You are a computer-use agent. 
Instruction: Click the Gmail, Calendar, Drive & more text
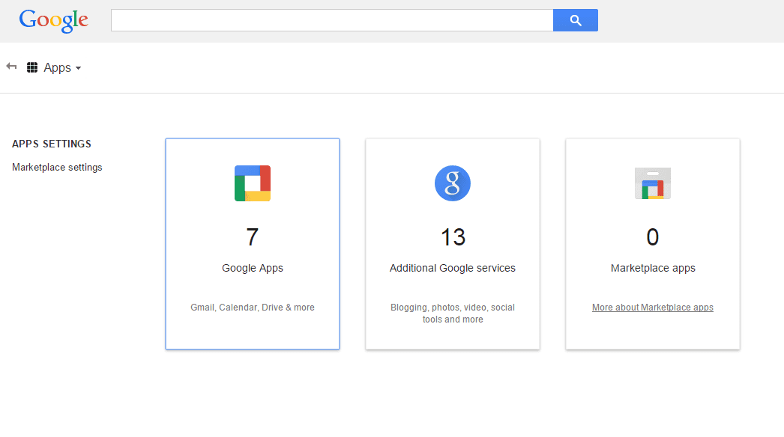[253, 308]
